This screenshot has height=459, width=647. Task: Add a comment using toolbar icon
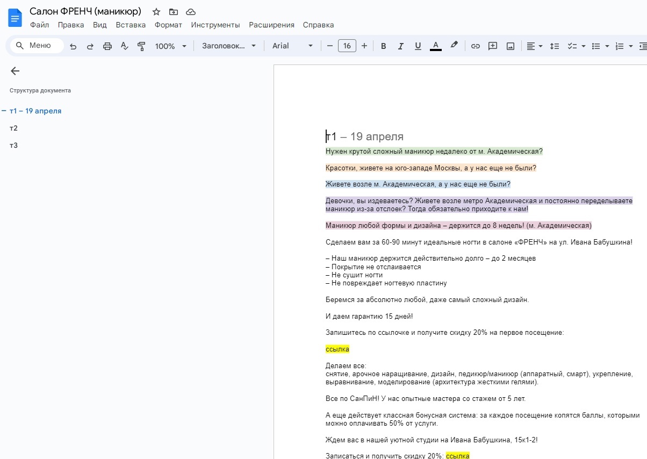(492, 46)
